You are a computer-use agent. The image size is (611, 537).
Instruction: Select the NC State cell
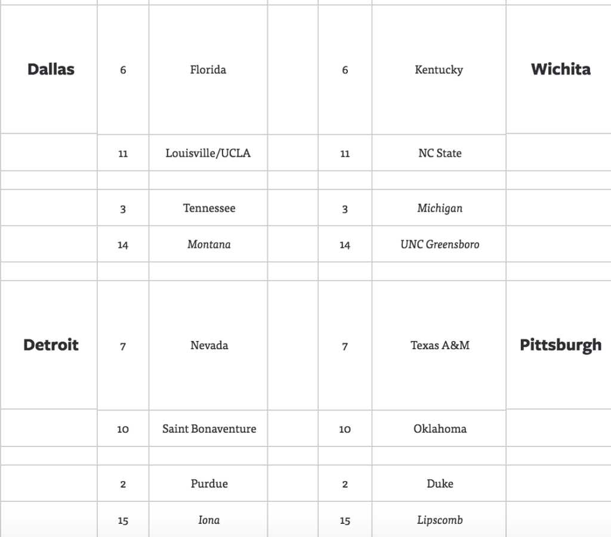[440, 153]
